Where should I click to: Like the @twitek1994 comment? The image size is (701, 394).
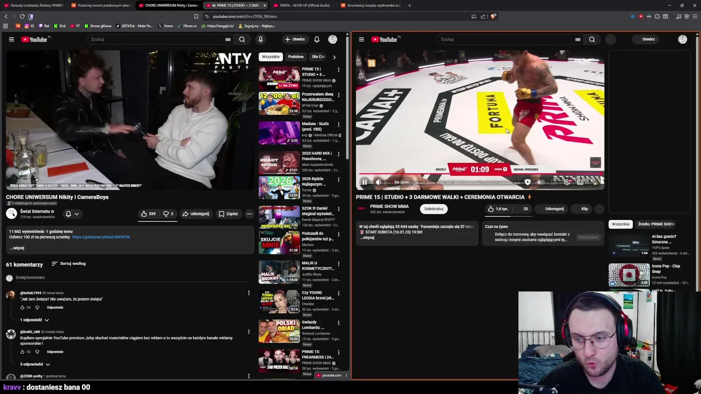click(x=22, y=308)
